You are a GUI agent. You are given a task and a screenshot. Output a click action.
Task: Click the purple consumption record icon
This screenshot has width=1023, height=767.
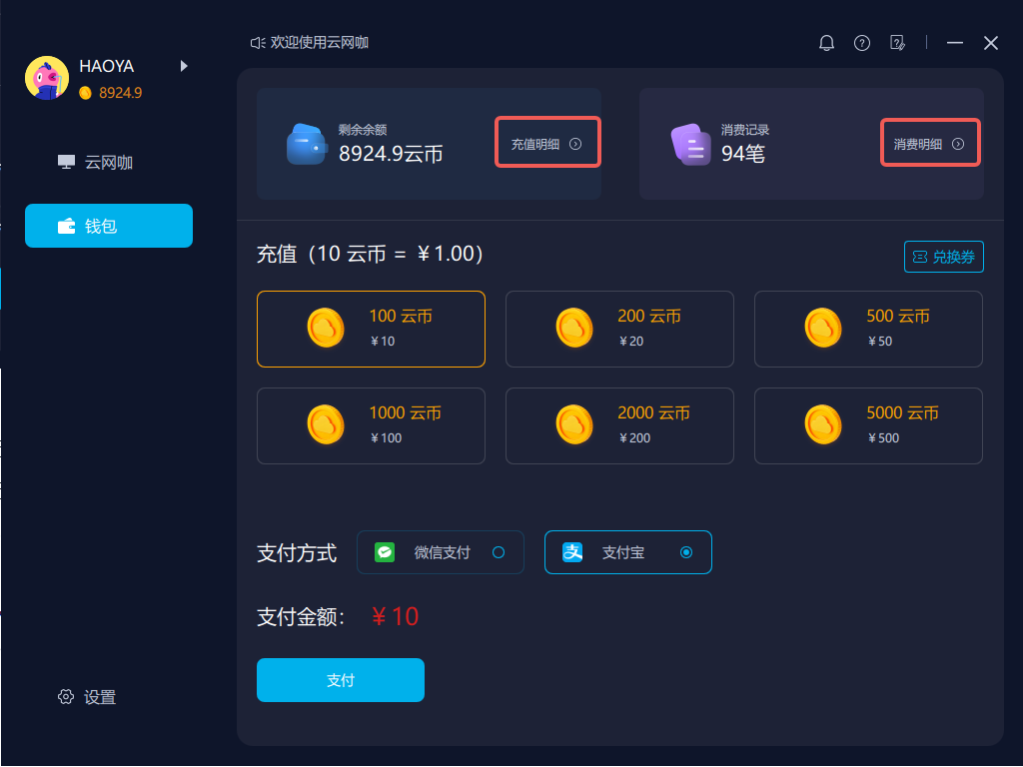[x=691, y=144]
